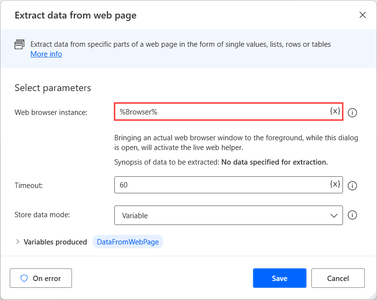Open variable picker for Timeout field
This screenshot has width=377, height=300.
335,185
